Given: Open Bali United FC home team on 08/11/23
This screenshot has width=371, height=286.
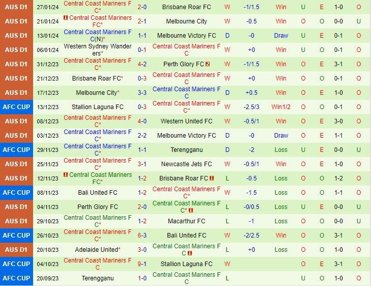Looking at the screenshot, I should [98, 192].
